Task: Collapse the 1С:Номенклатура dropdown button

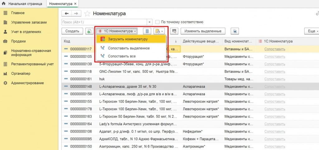Action: pos(117,31)
